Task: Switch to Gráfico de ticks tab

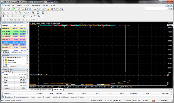Action: click(16, 52)
